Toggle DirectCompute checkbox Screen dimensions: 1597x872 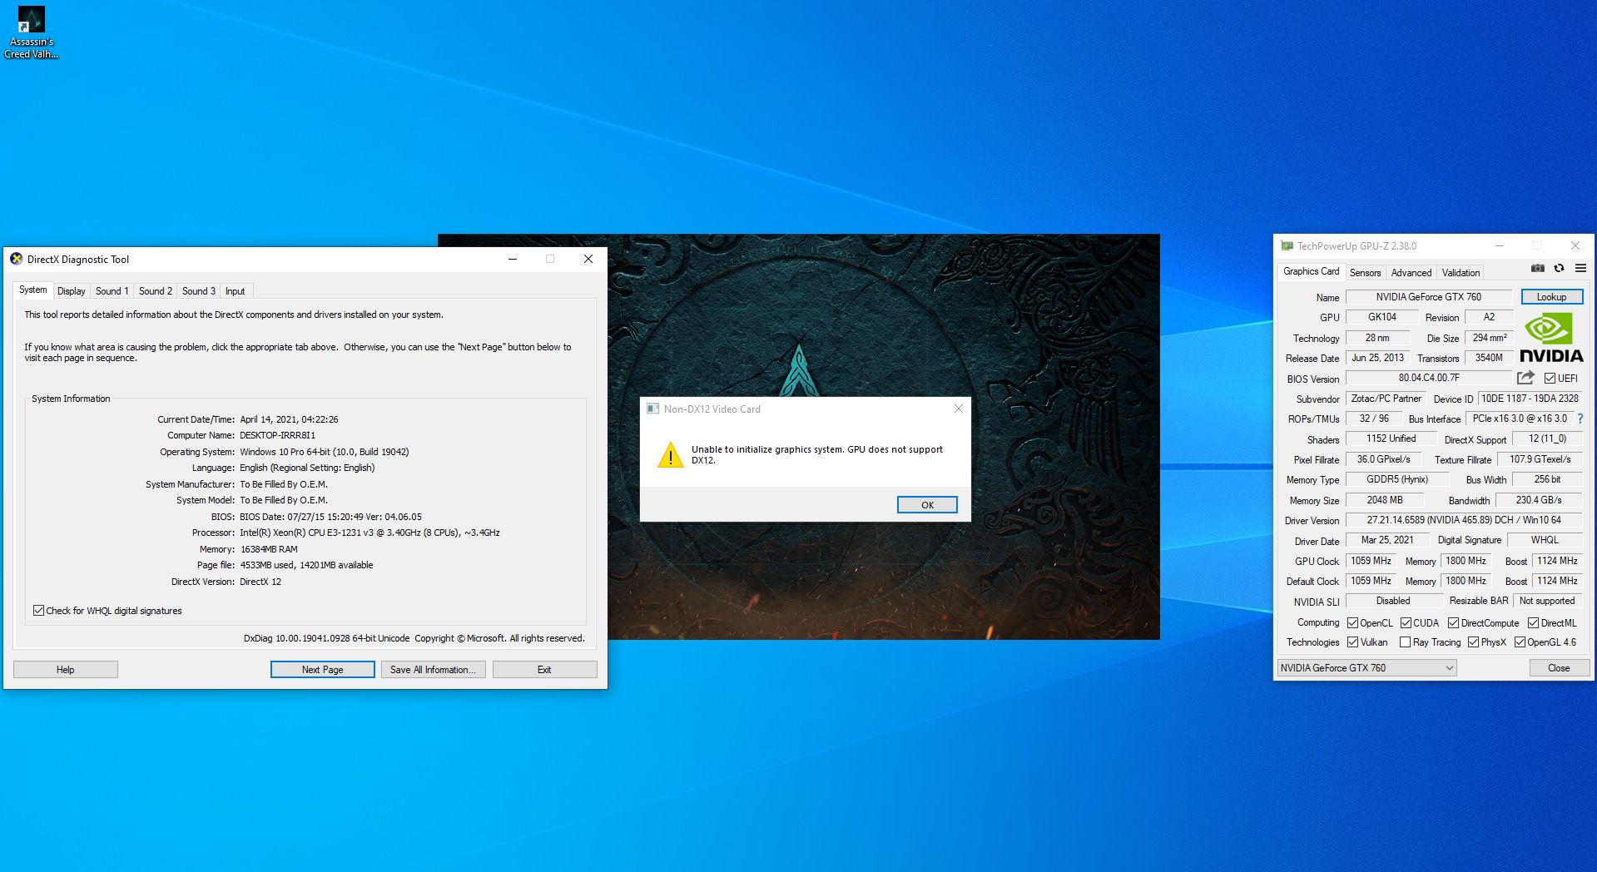click(x=1453, y=622)
